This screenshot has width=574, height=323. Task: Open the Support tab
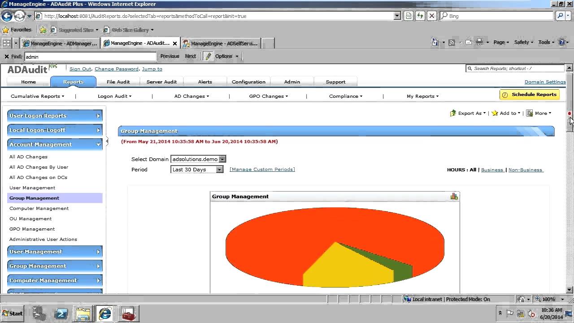tap(335, 82)
